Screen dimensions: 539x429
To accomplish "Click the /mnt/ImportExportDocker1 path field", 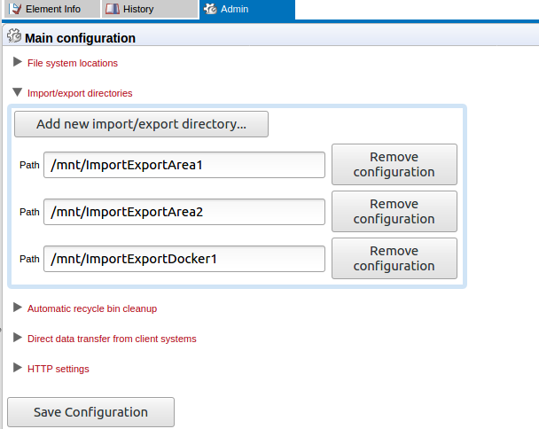I will point(184,259).
